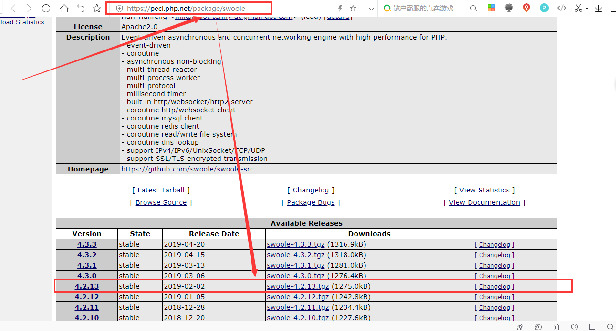Image resolution: width=616 pixels, height=331 pixels.
Task: Click the favorites star beside the address bar
Action: coord(97,8)
